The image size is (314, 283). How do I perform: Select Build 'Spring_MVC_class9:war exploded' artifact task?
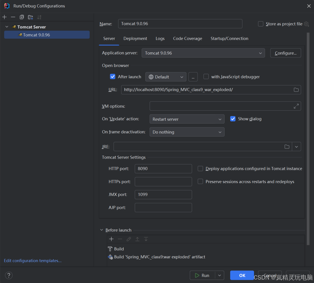[206, 257]
